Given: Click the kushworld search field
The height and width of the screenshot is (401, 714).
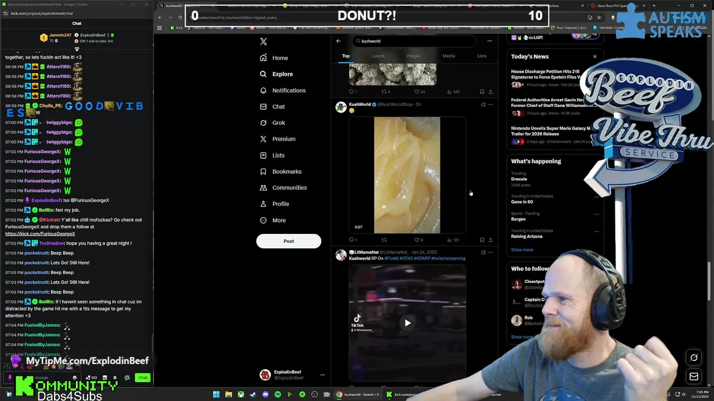Looking at the screenshot, I should 414,41.
